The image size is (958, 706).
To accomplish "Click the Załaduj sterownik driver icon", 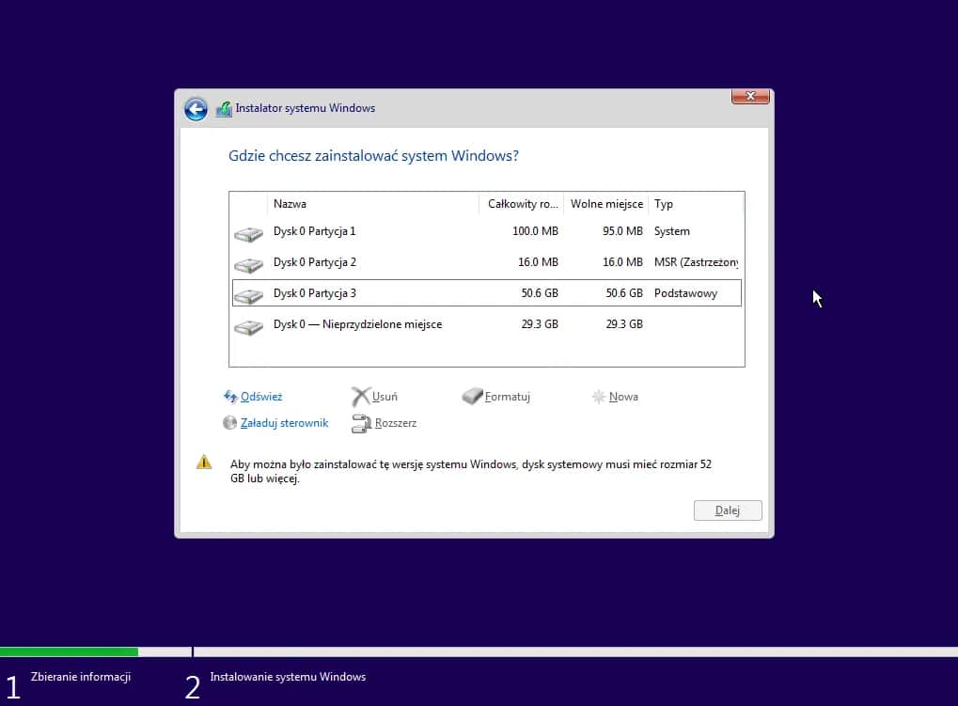I will pos(229,422).
